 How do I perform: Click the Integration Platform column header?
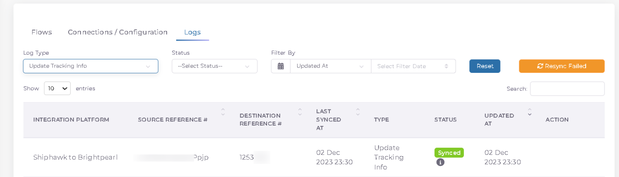pos(71,120)
